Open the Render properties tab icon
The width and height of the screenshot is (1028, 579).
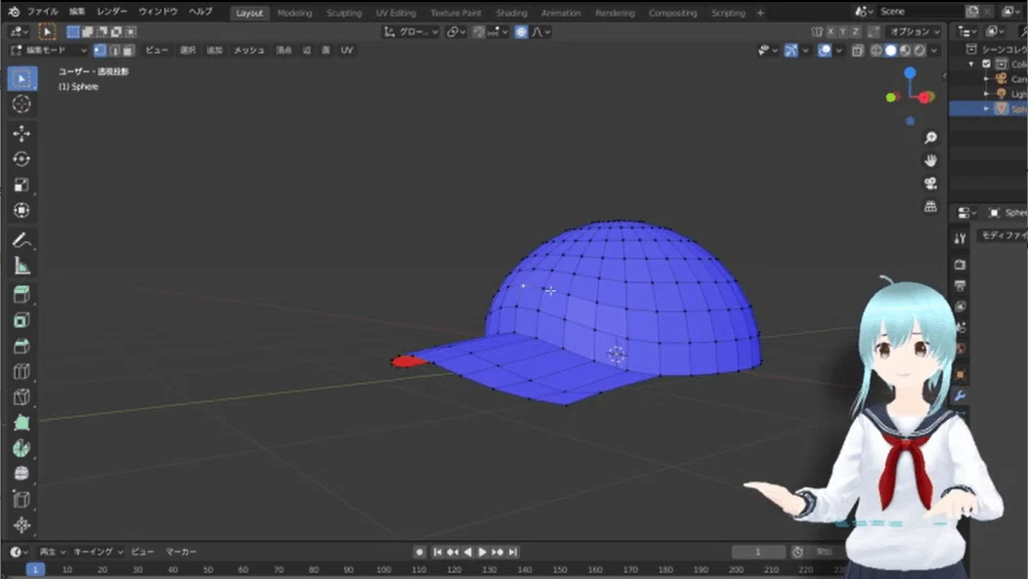tap(960, 264)
